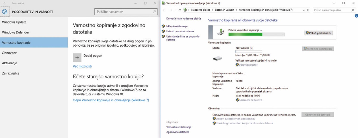Minimize the Control Panel backup window
358x138 pixels.
pos(334,3)
